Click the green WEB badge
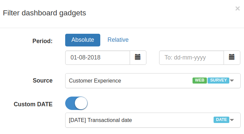Screen dimensions: 244x134 pyautogui.click(x=200, y=80)
